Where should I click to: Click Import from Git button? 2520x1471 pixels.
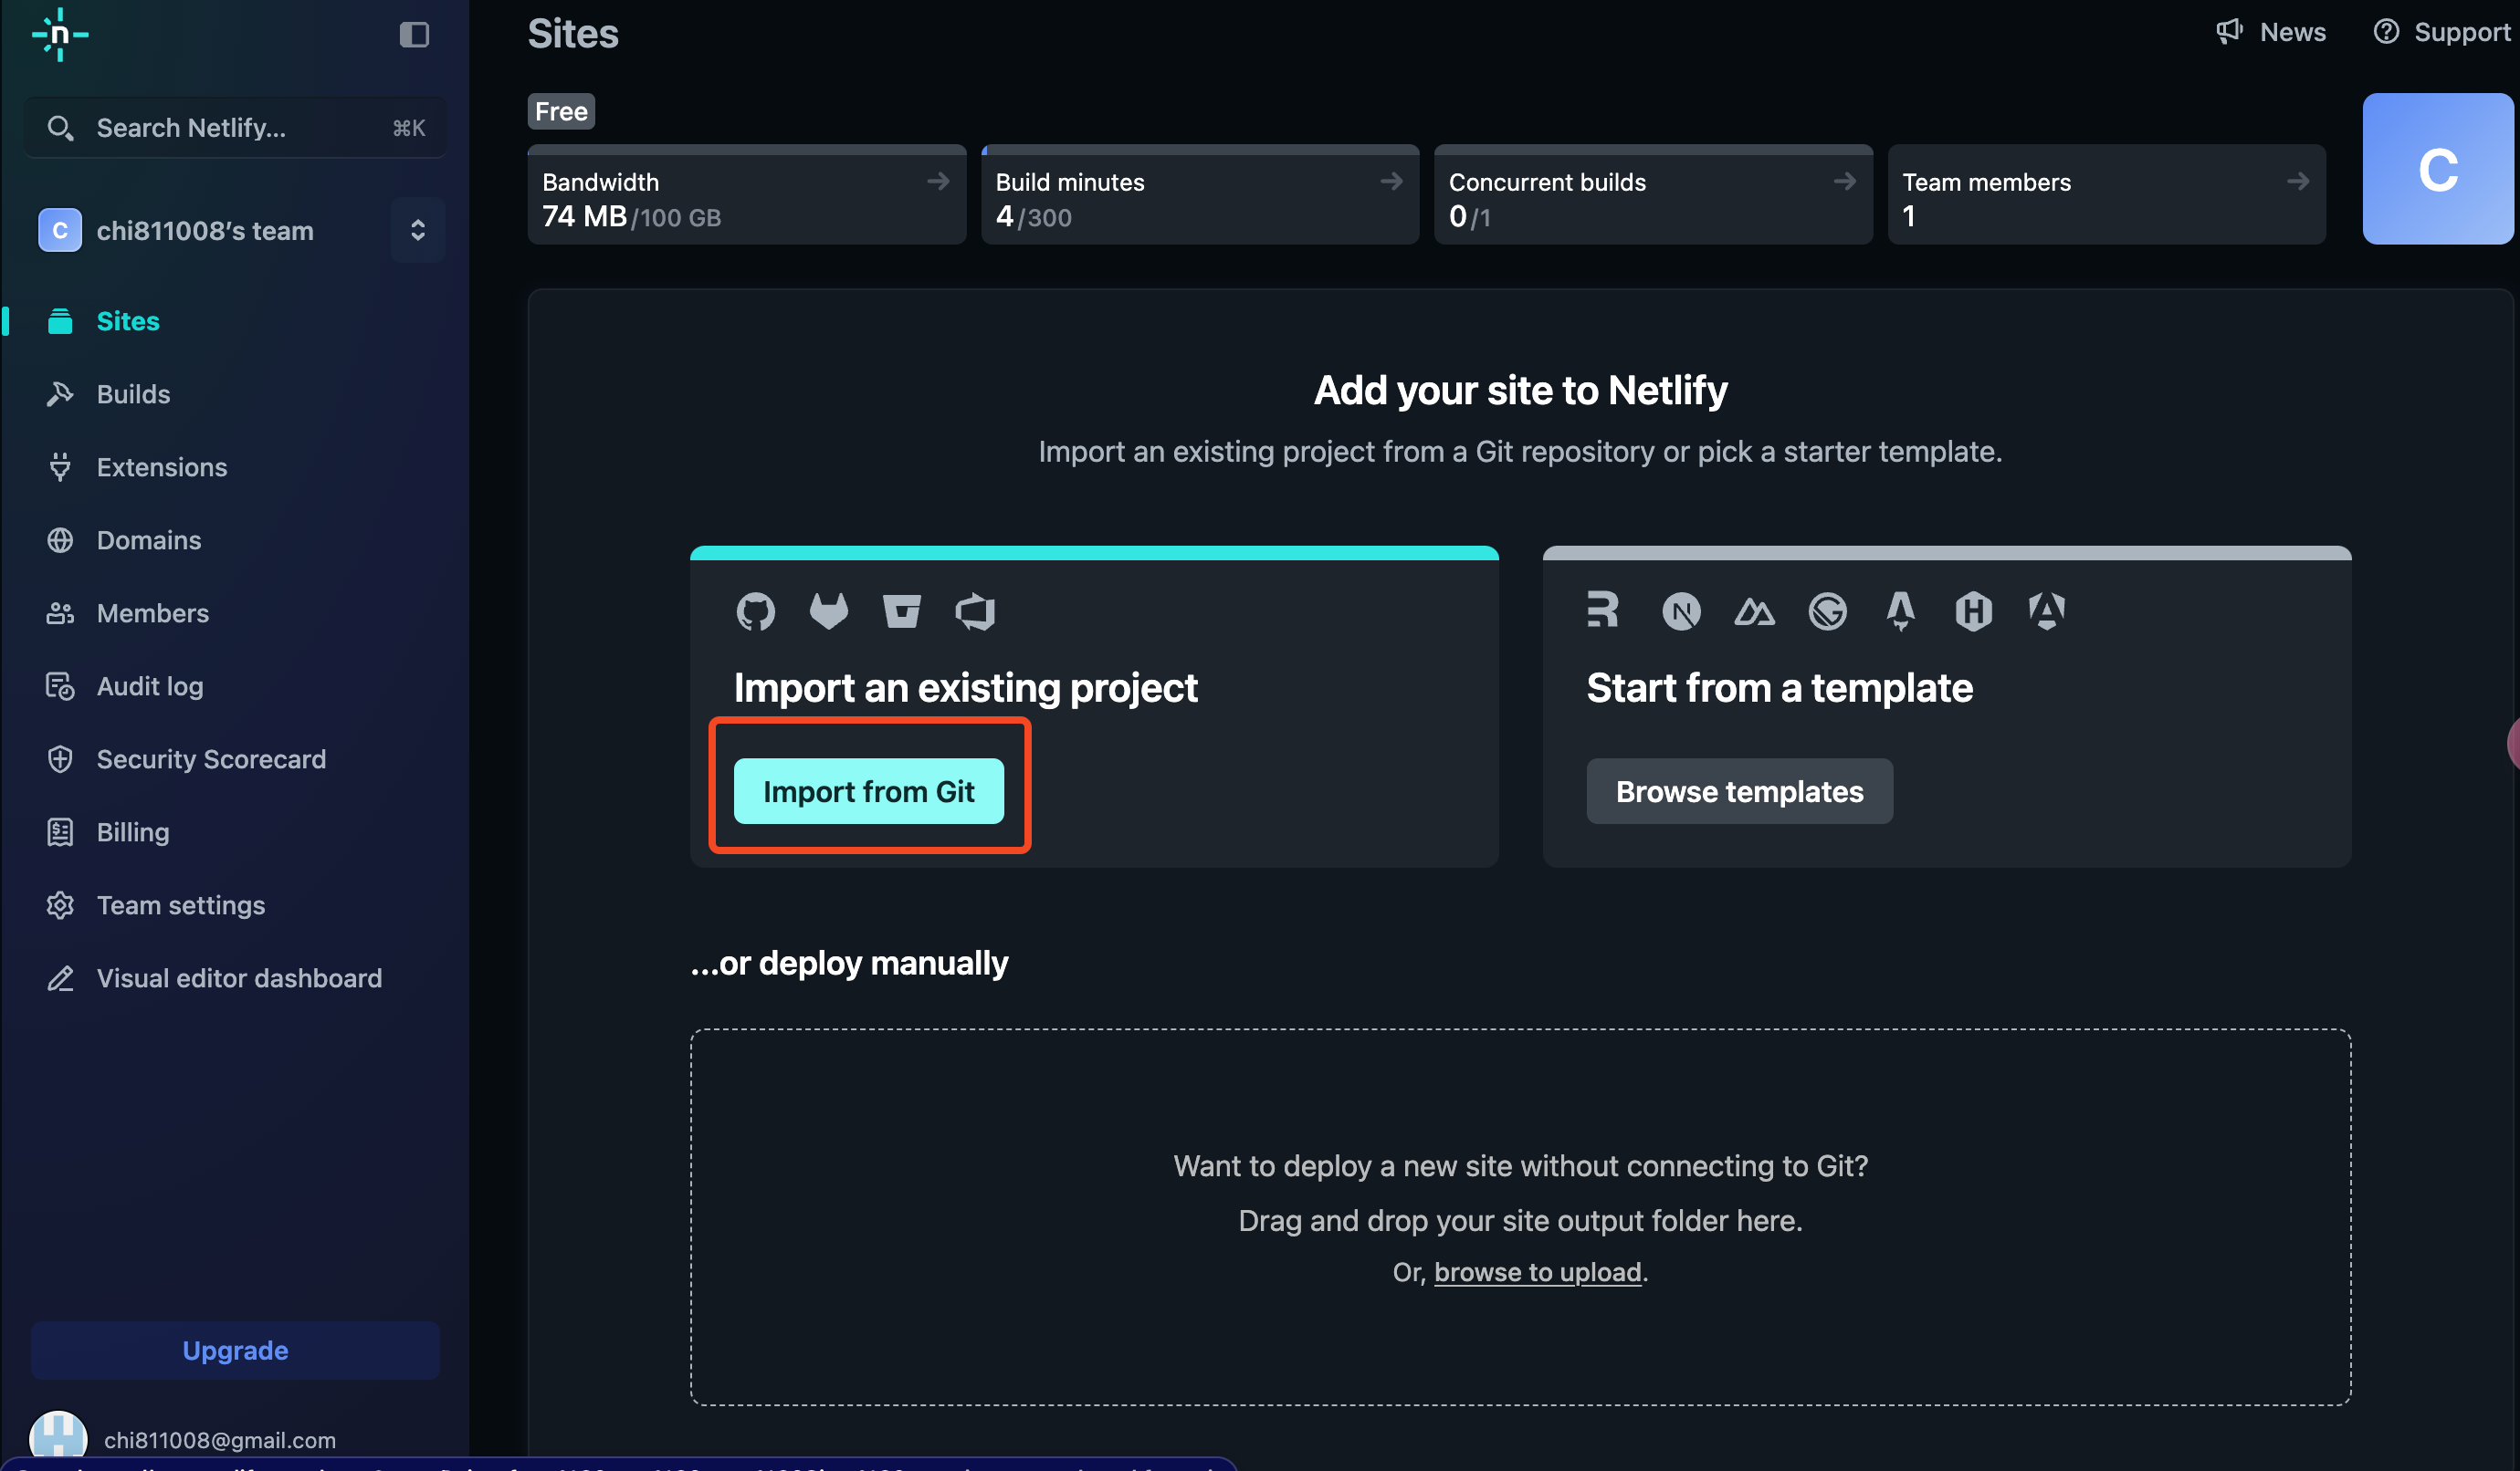868,789
